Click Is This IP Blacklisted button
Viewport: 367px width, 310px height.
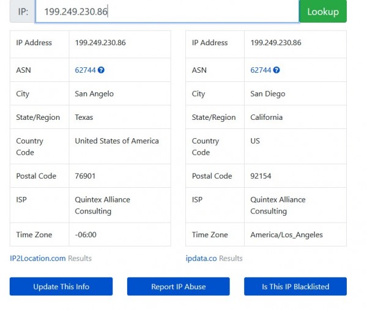click(295, 286)
